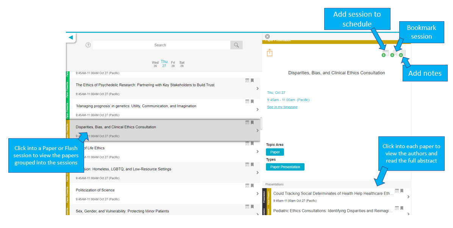Viewport: 453px width, 228px height.
Task: Bookmark the Sex, Gender, and Vulnerability session
Action: point(252,207)
